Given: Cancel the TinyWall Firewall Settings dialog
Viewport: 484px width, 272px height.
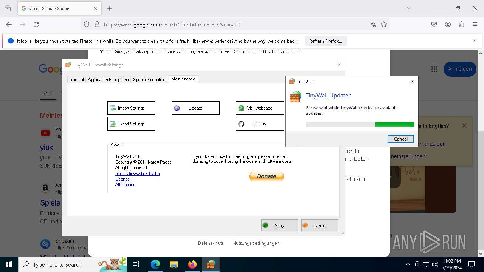Looking at the screenshot, I should point(320,226).
